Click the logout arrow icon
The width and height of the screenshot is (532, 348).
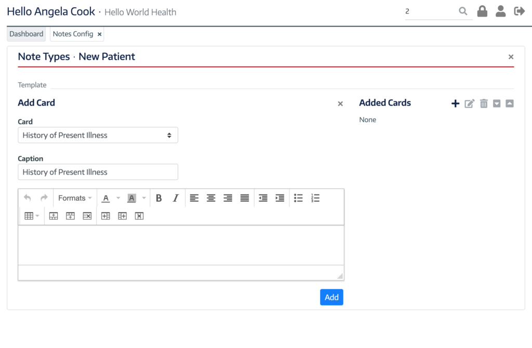coord(519,11)
